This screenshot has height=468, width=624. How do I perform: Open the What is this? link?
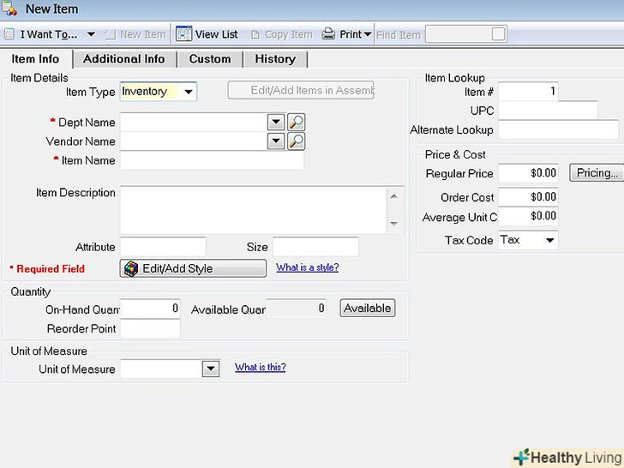click(261, 367)
